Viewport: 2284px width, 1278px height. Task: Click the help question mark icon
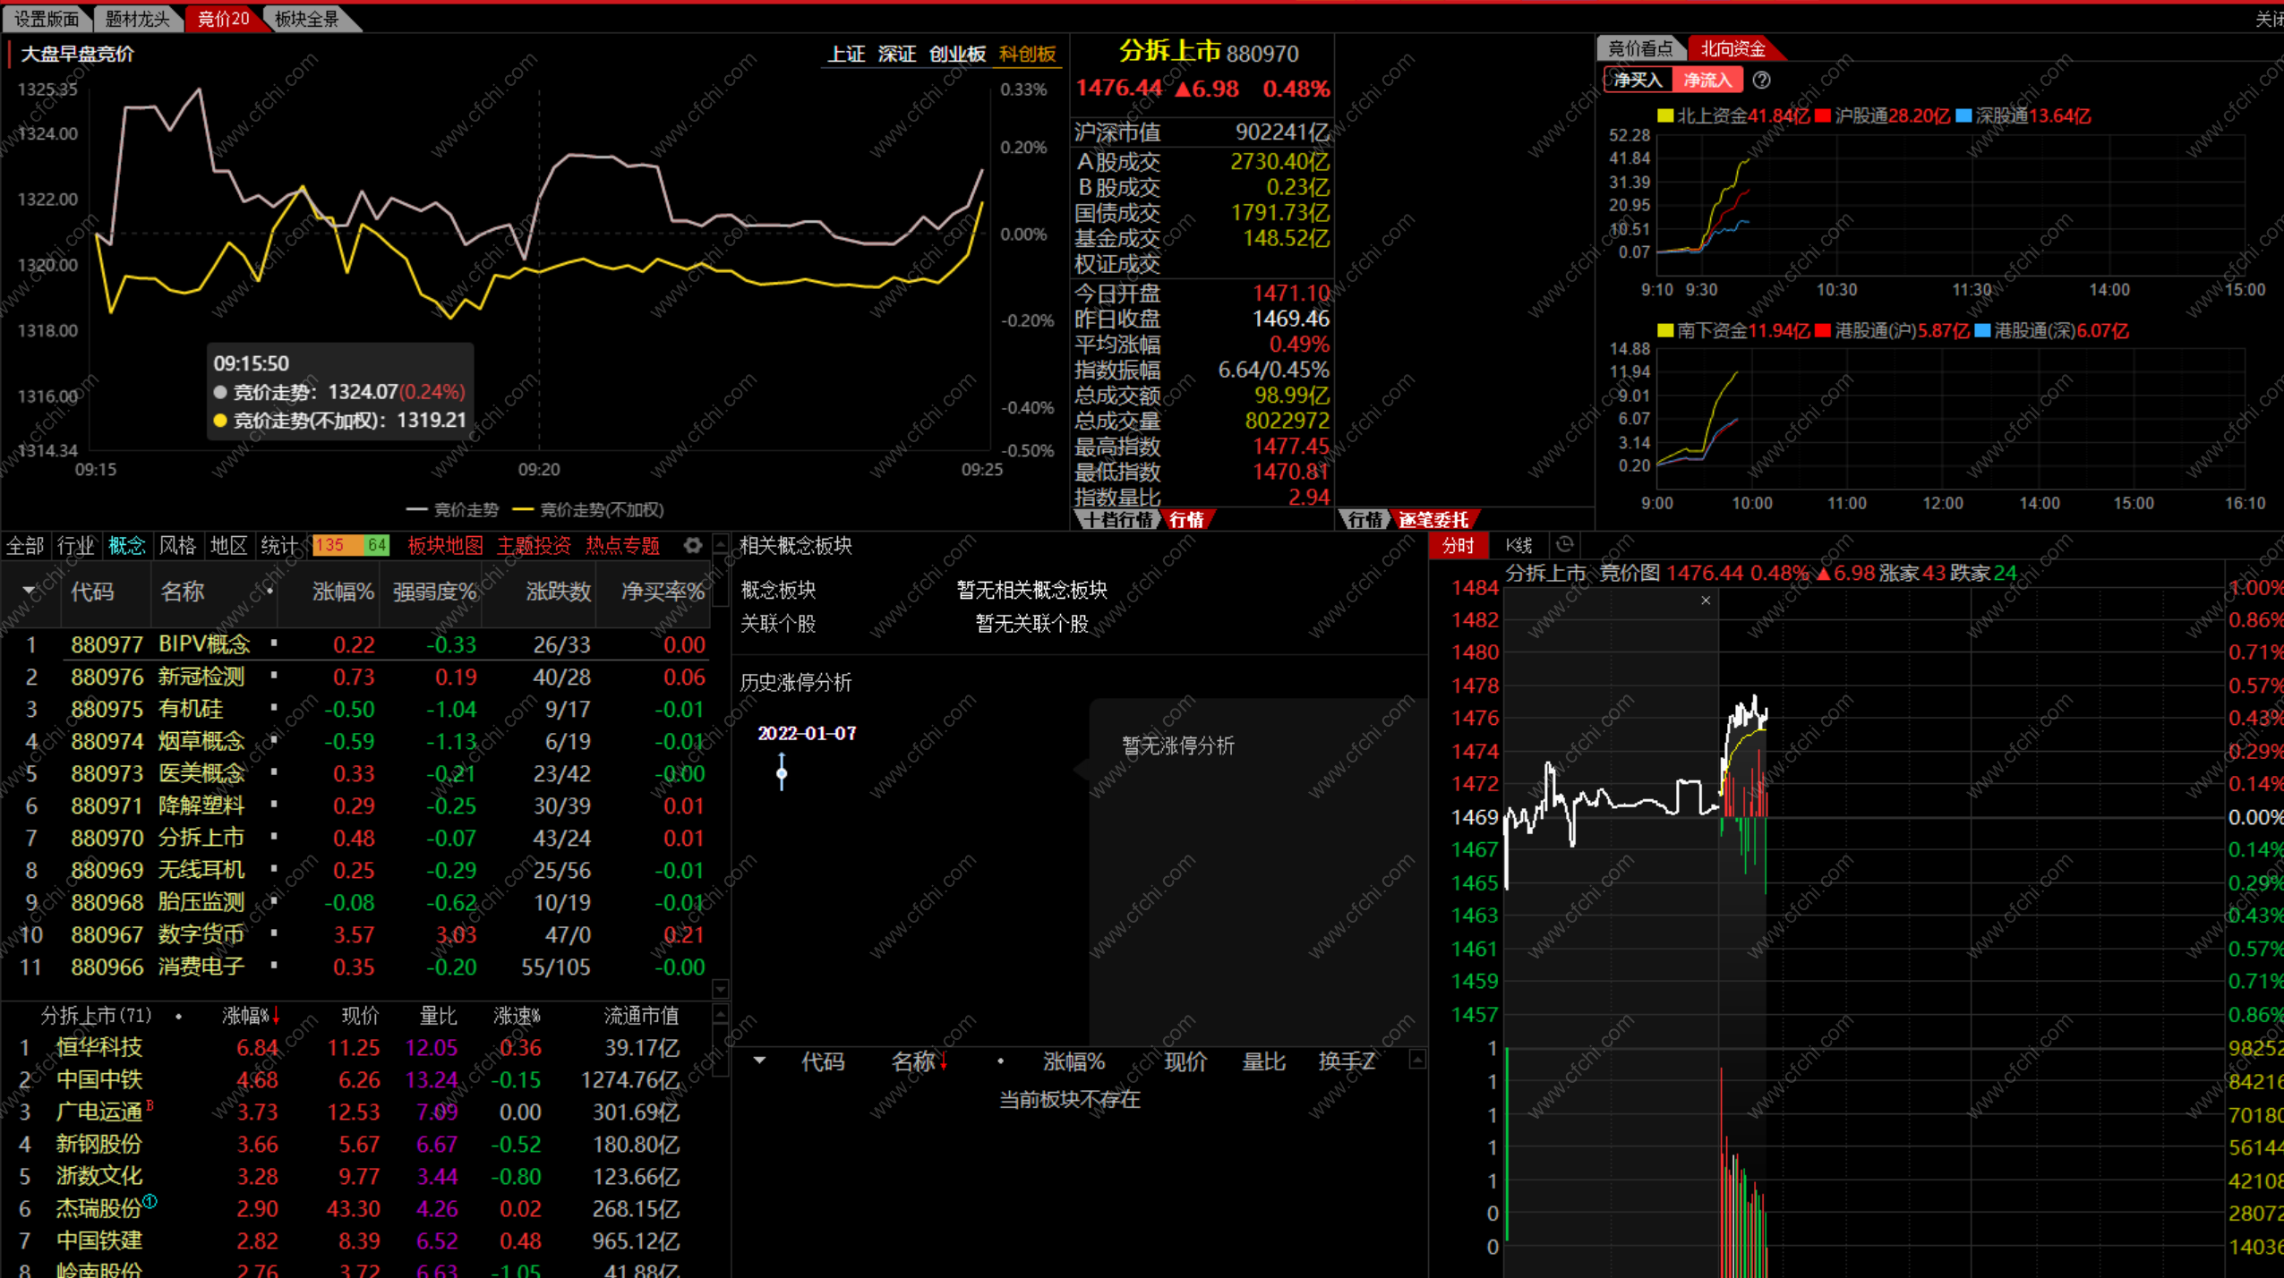point(1761,81)
